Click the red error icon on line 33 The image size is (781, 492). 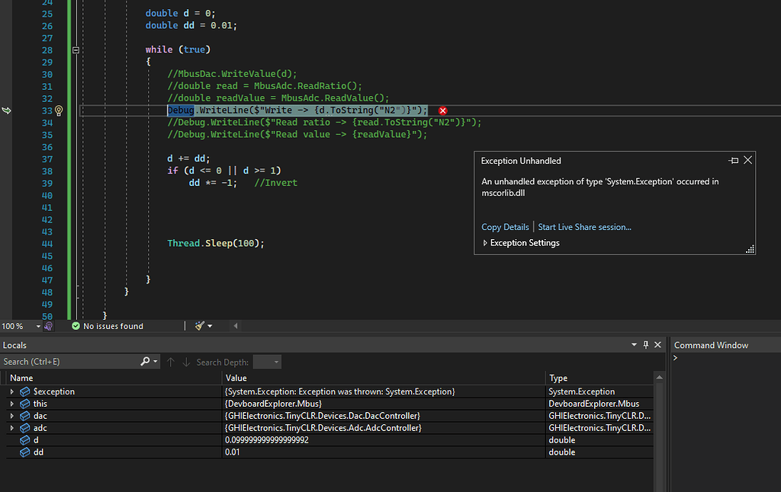point(442,110)
